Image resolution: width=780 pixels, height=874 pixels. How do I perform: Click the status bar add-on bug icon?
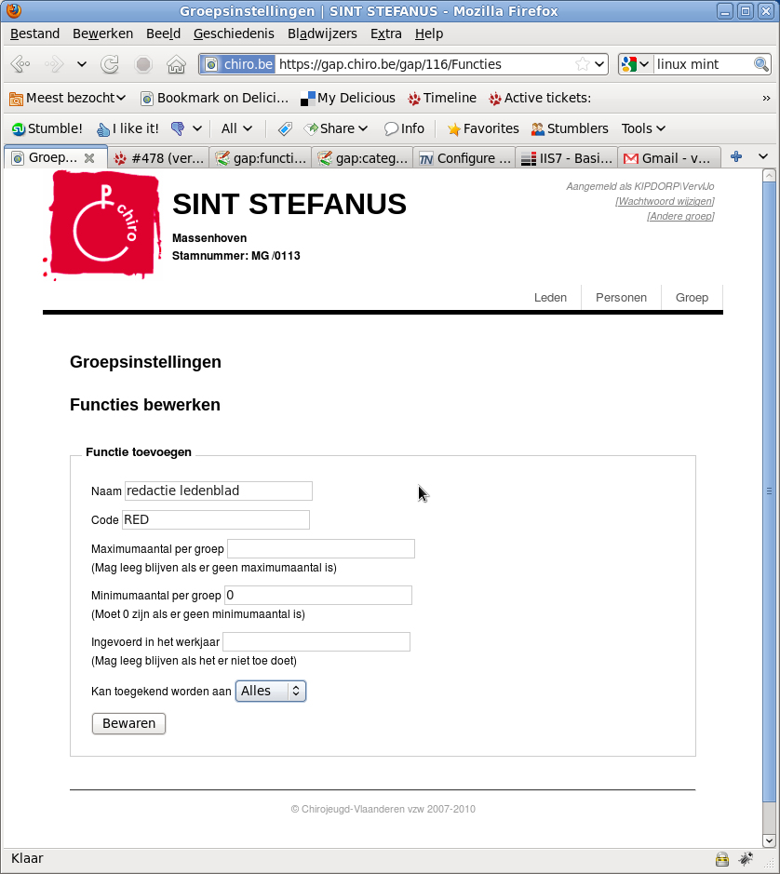click(746, 859)
